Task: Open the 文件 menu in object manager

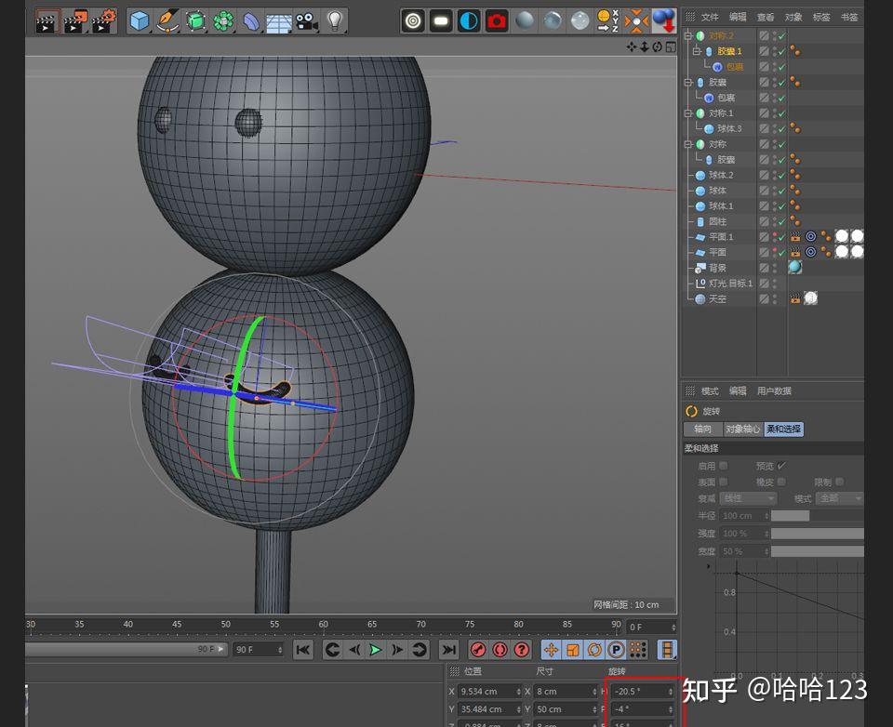Action: pos(710,17)
